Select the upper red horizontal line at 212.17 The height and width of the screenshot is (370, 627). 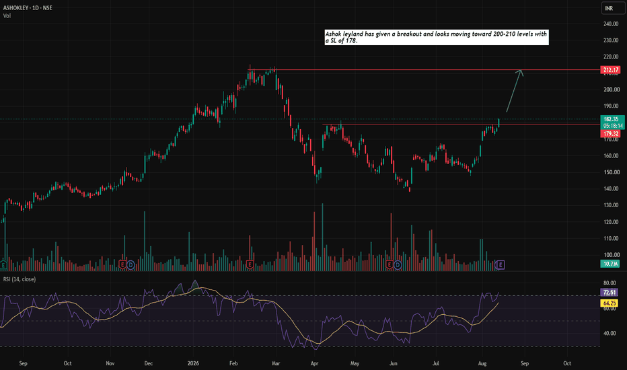[x=424, y=70]
